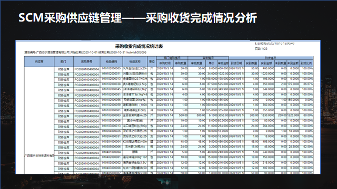Click the page number text 1/22
Viewport: 337px width, 189px height.
(264, 49)
